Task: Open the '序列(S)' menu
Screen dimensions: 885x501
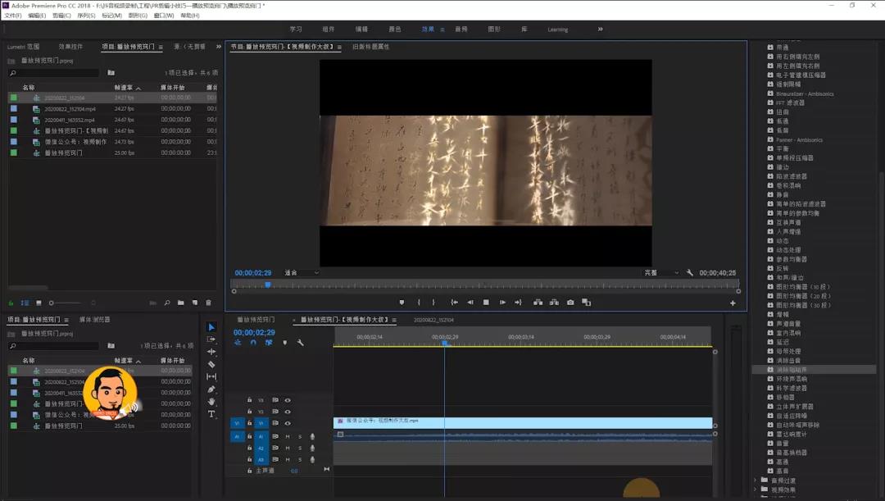Action: pos(86,16)
